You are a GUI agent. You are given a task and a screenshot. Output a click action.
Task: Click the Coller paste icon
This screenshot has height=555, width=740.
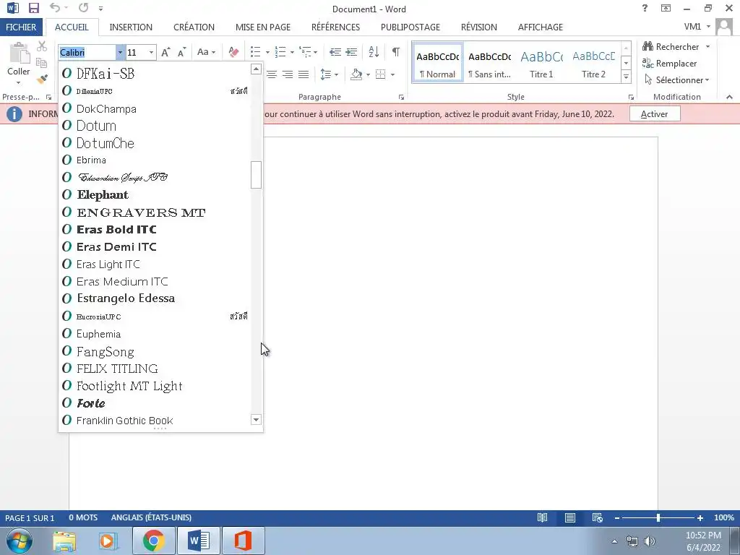click(x=19, y=53)
